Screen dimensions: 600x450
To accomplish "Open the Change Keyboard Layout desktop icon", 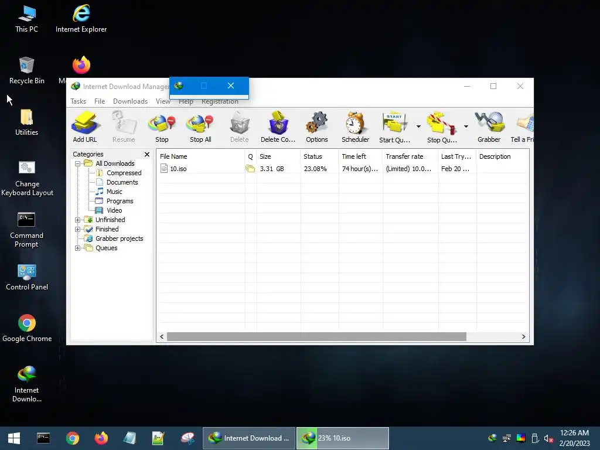I will click(27, 179).
